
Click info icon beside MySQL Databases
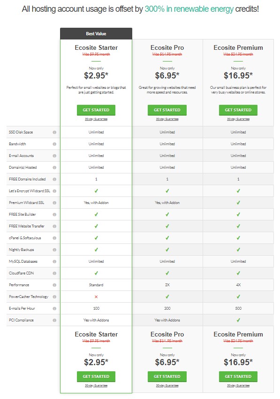click(x=54, y=262)
